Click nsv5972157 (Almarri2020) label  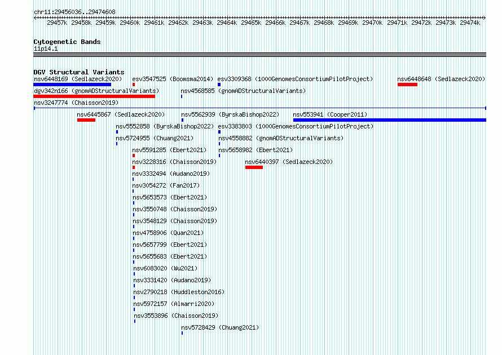(x=174, y=304)
